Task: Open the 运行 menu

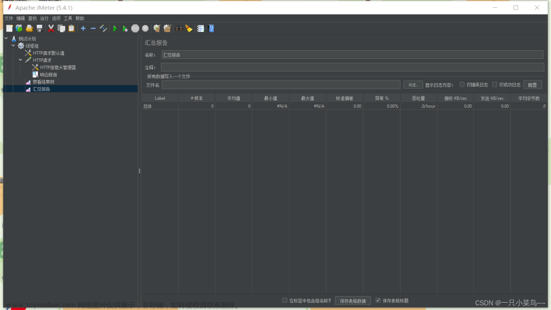Action: pos(44,18)
